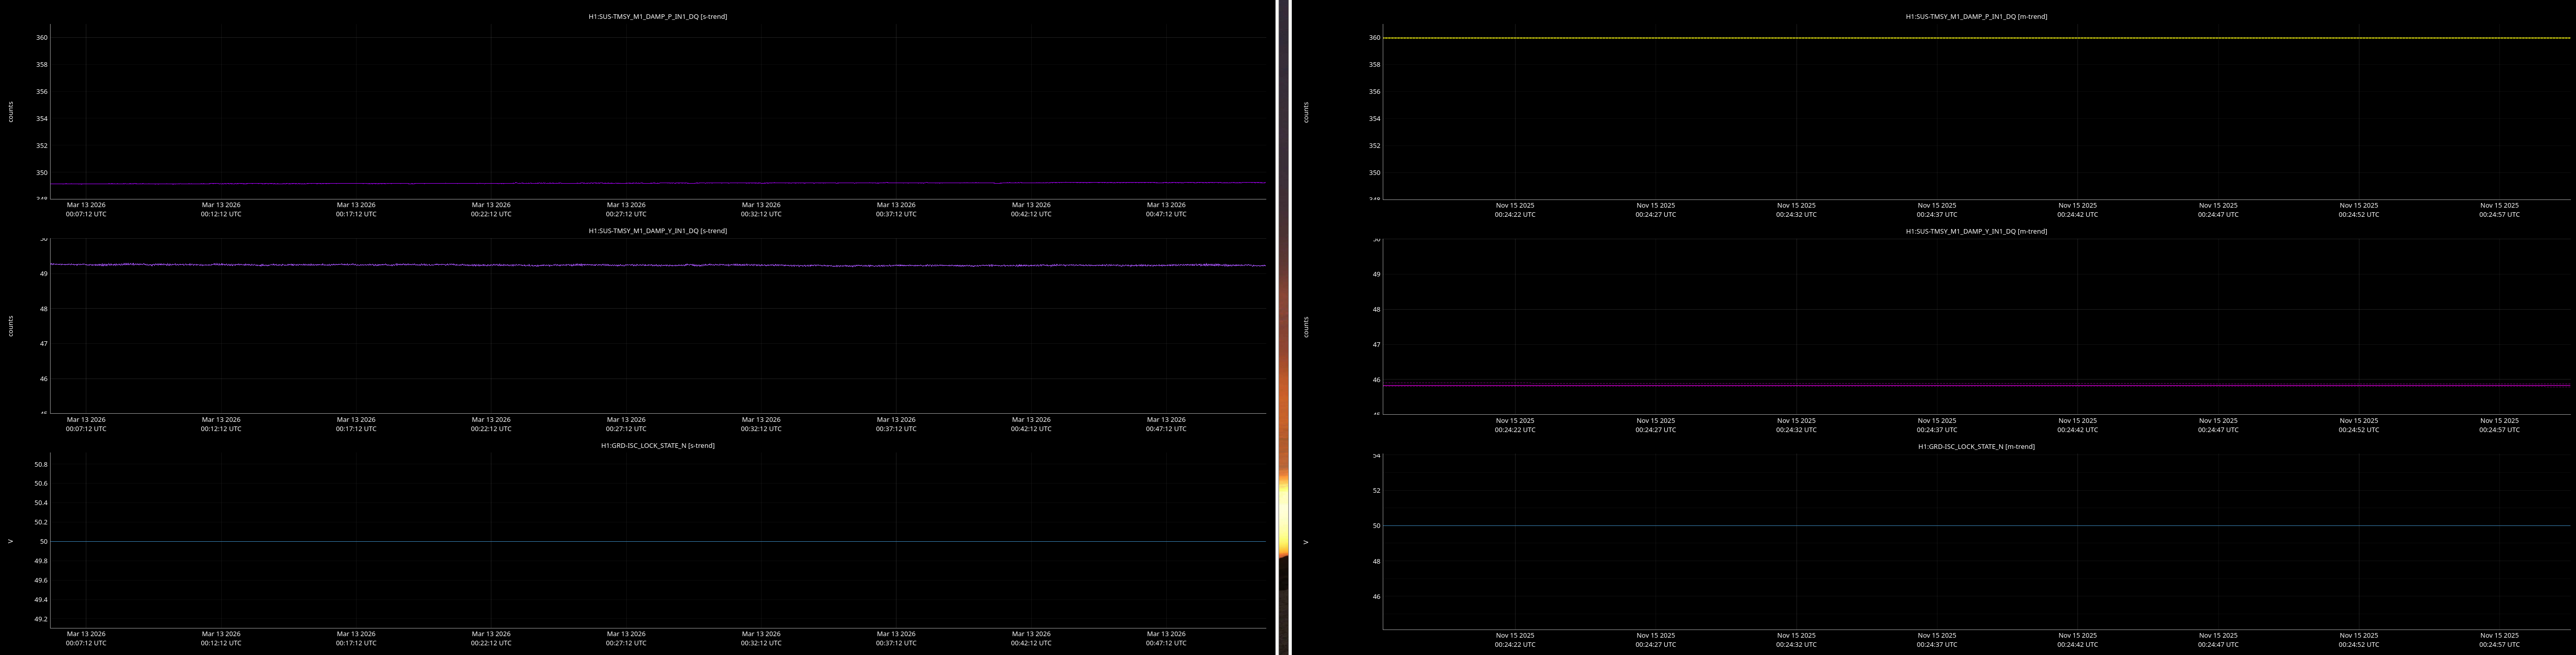Click the 50.8 y-axis tick in s-trend LOCK_STATE

[41, 464]
